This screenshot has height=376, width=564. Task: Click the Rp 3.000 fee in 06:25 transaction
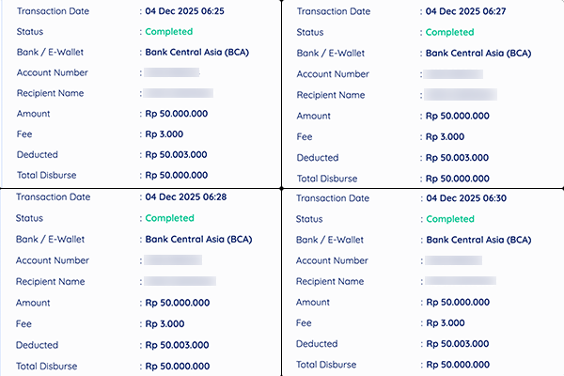pyautogui.click(x=165, y=134)
